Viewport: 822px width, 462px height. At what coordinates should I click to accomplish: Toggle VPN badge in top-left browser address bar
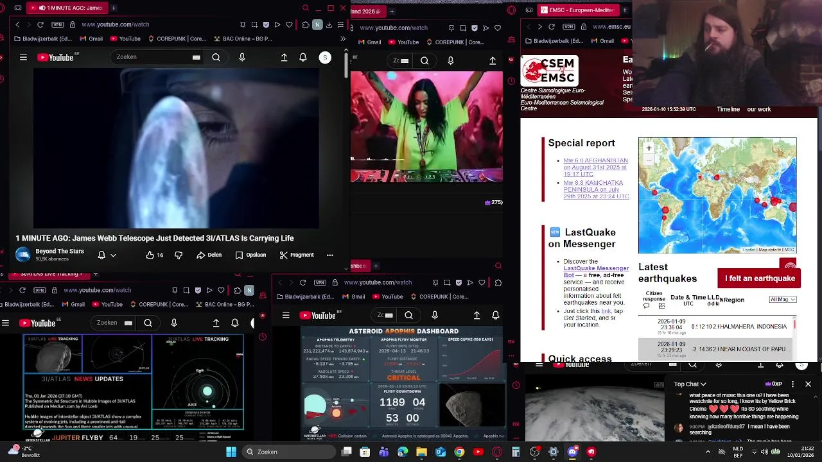pos(58,24)
